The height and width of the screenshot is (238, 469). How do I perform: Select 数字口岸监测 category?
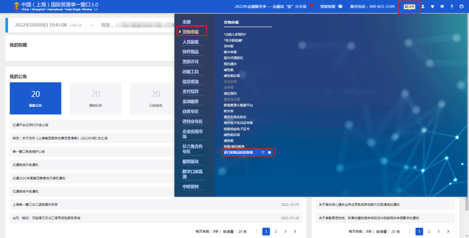click(x=193, y=174)
